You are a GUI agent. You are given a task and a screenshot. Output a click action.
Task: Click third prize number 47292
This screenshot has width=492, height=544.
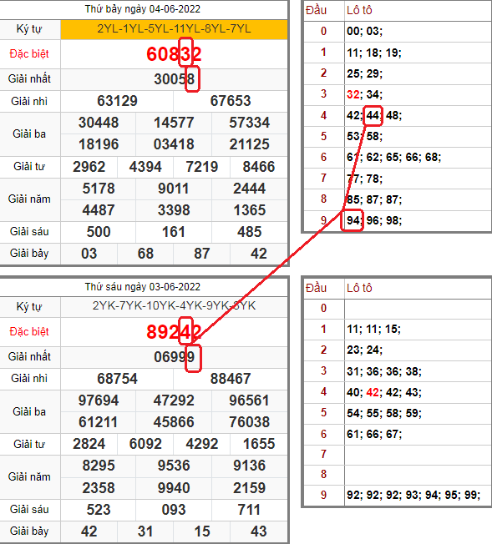[x=174, y=400]
